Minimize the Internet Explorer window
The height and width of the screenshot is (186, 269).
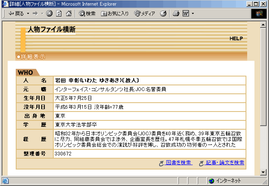tap(249, 4)
